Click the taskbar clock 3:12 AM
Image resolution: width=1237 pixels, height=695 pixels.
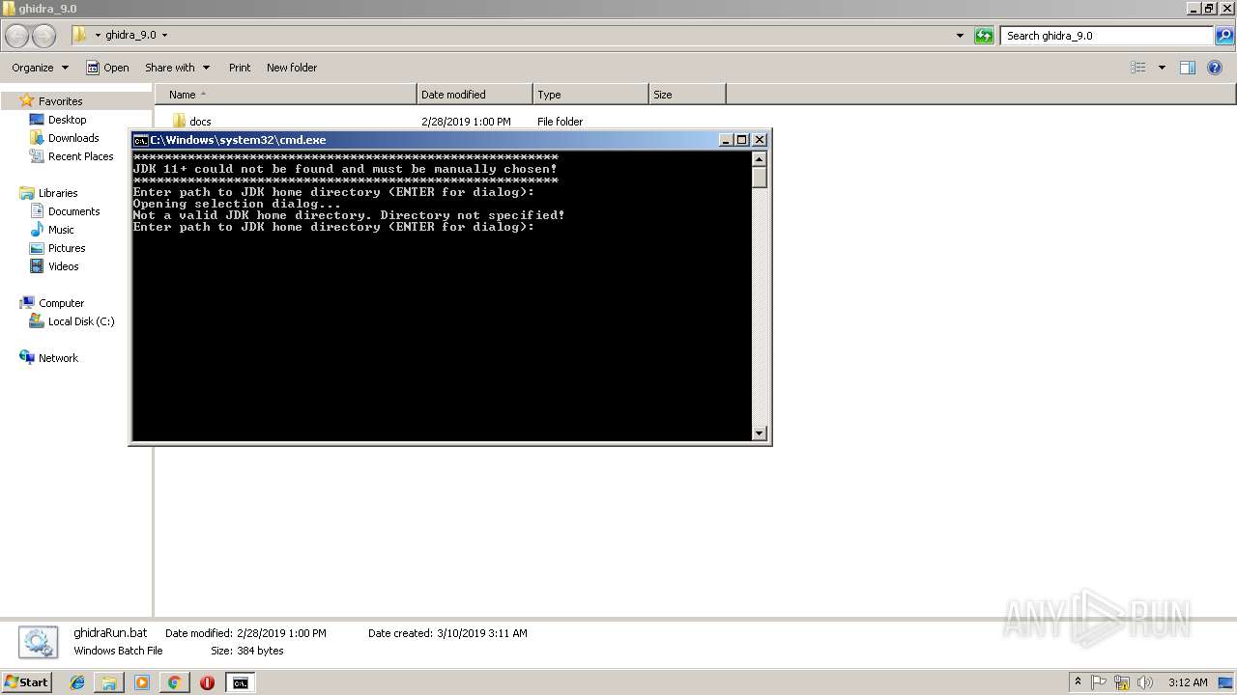coord(1188,682)
